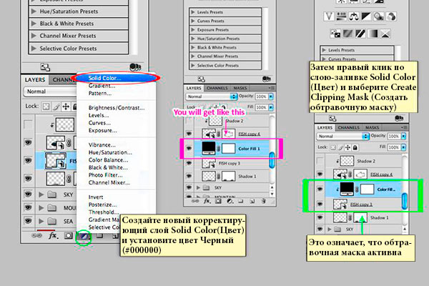Viewport: 429px width, 286px height.
Task: Select the black Color Fill 1 thumbnail in middle panel
Action: [x=209, y=148]
